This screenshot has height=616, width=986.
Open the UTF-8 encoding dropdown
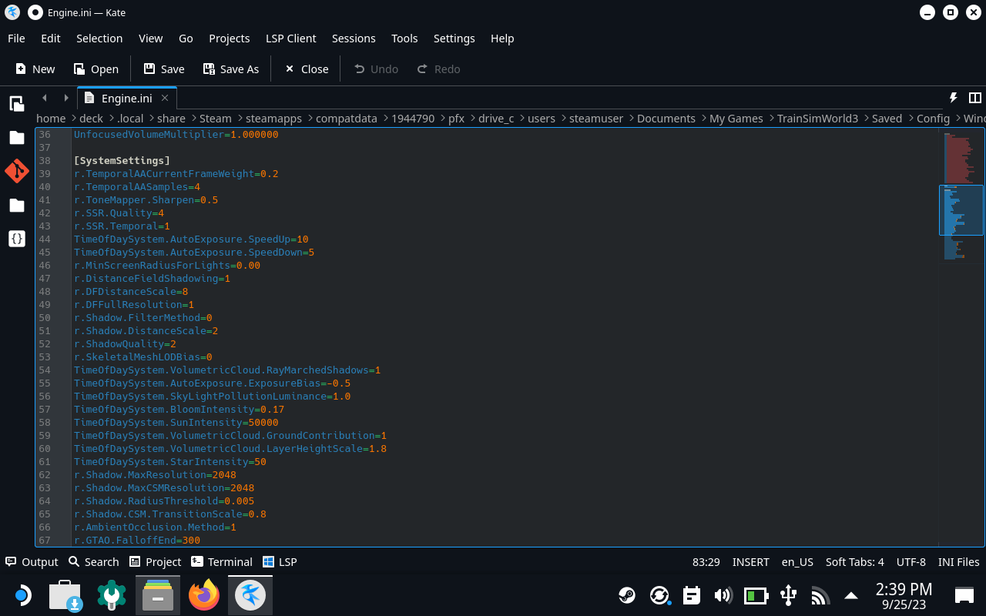coord(911,562)
